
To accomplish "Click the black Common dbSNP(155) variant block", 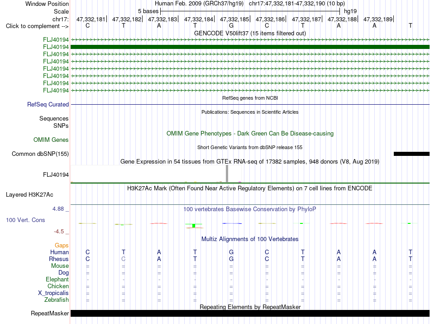I will click(x=411, y=154).
